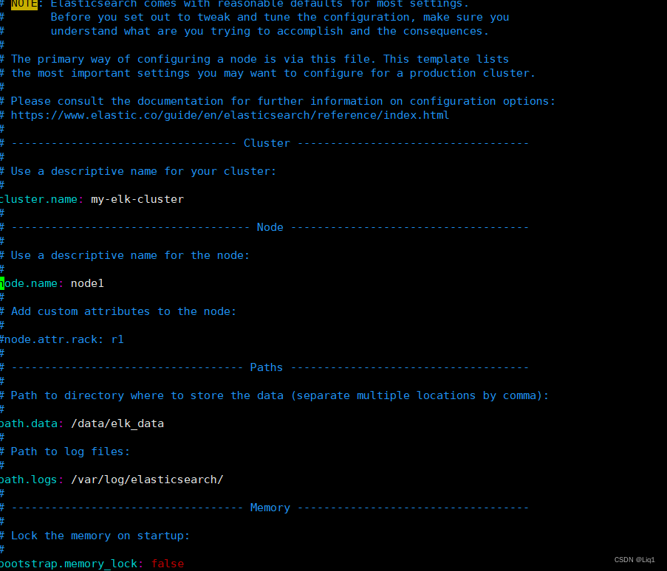Click the line 'the most important settings'
The height and width of the screenshot is (571, 667).
[x=273, y=73]
